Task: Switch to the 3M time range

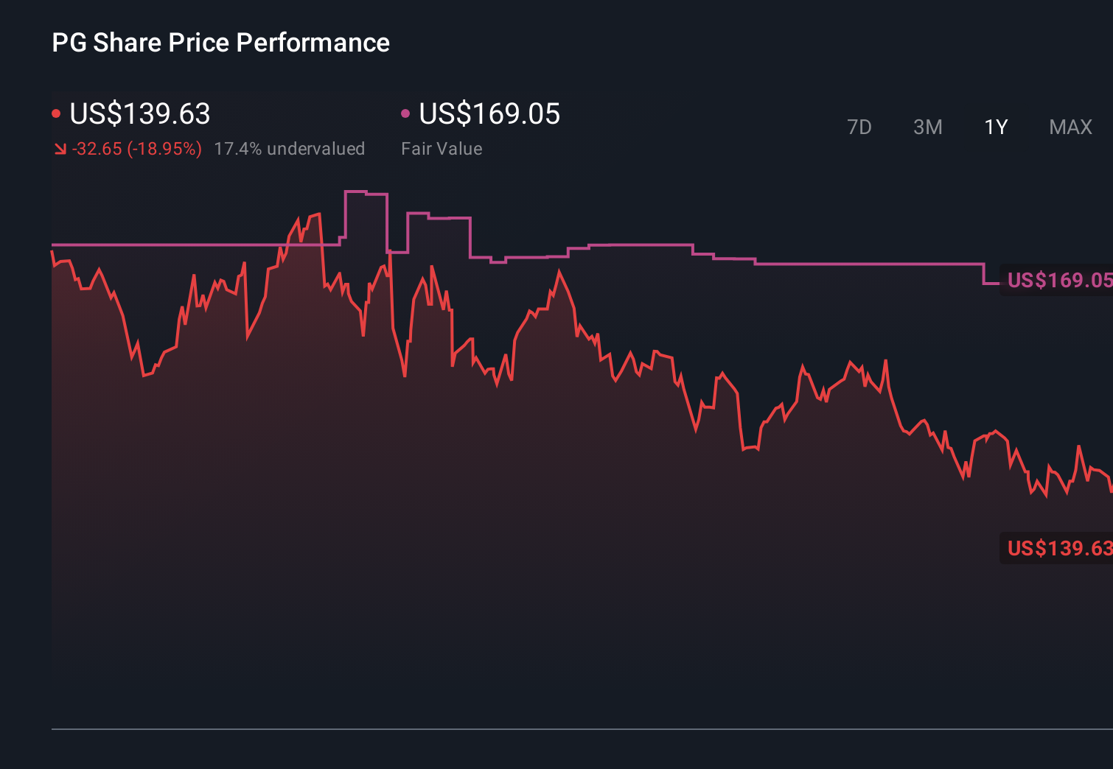Action: (927, 127)
